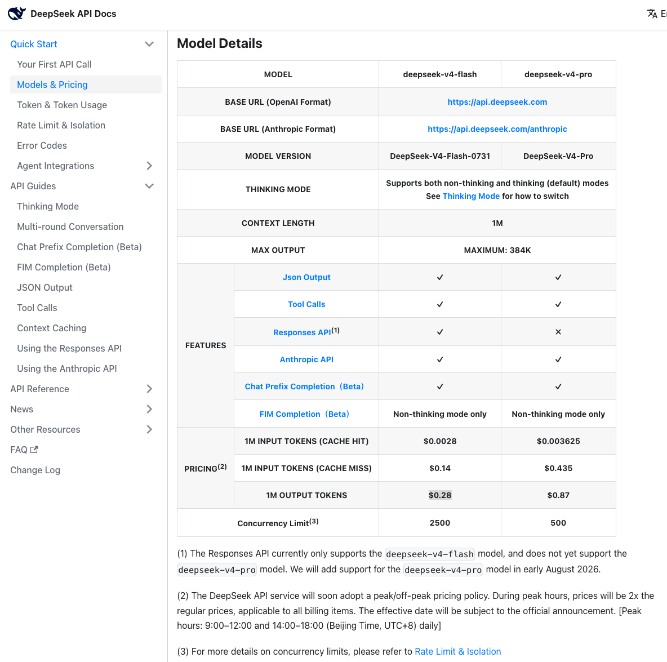Open FIM Completion (Beta) table link
Image resolution: width=667 pixels, height=662 pixels.
click(x=304, y=414)
